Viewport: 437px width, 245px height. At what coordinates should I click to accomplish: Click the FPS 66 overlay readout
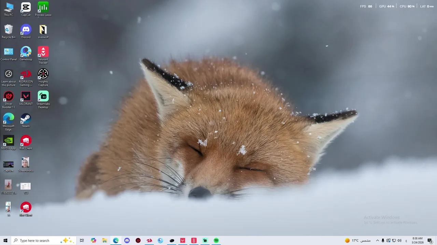pyautogui.click(x=366, y=6)
